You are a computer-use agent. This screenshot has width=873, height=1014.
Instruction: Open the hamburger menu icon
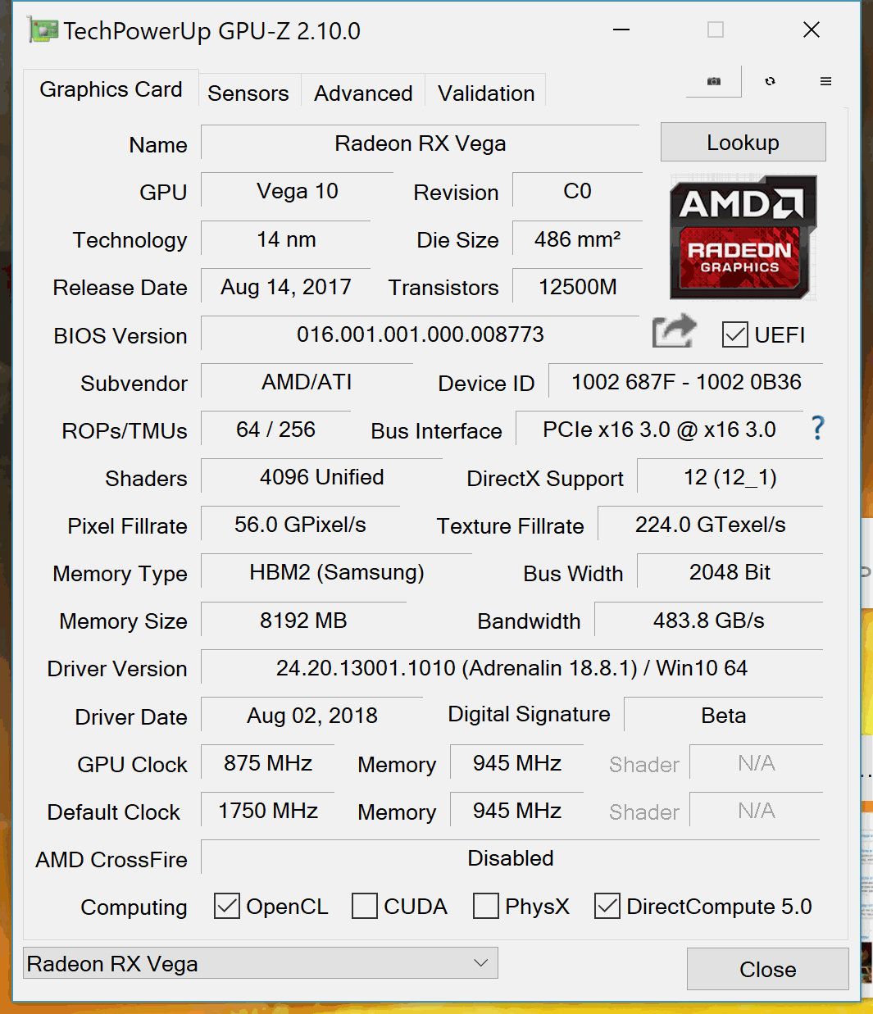point(825,81)
